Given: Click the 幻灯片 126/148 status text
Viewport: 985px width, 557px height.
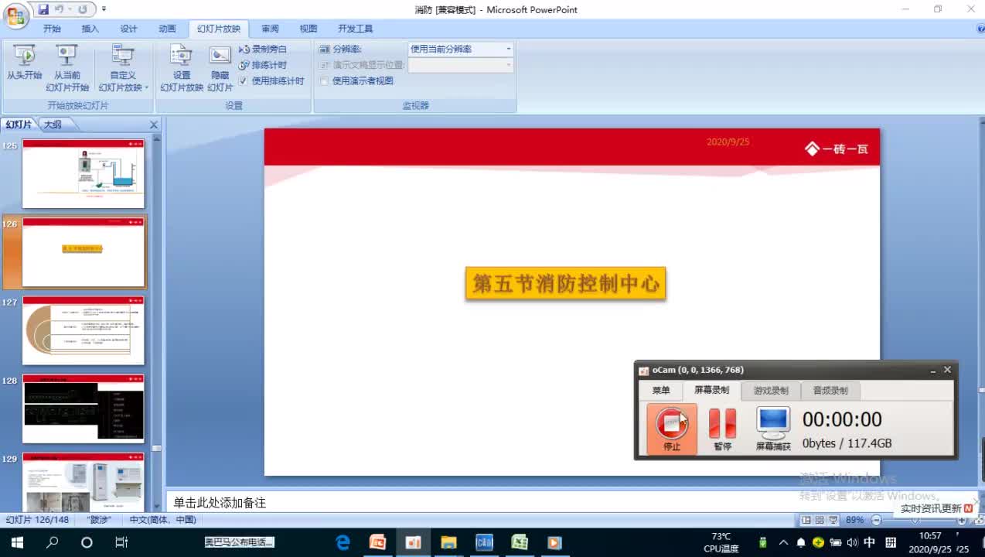Looking at the screenshot, I should [37, 520].
